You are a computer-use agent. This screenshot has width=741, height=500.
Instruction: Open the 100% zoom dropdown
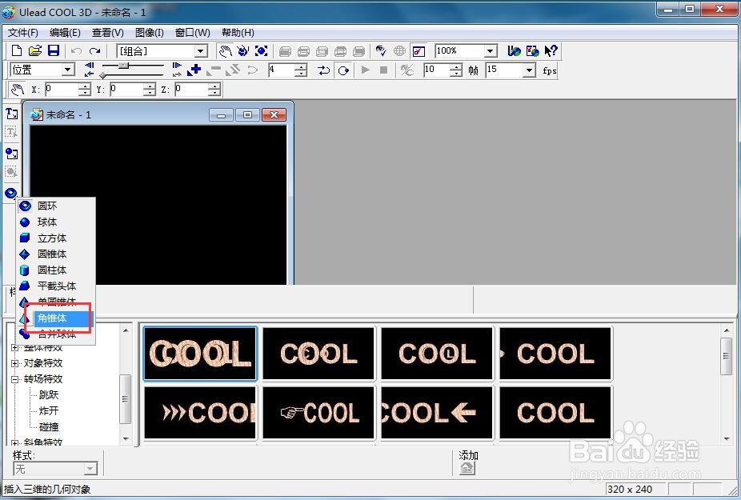click(x=491, y=50)
